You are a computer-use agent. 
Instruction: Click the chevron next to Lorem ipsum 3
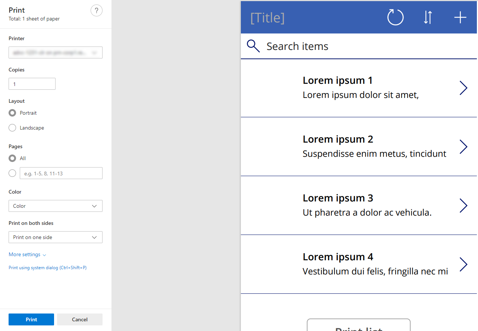(463, 206)
